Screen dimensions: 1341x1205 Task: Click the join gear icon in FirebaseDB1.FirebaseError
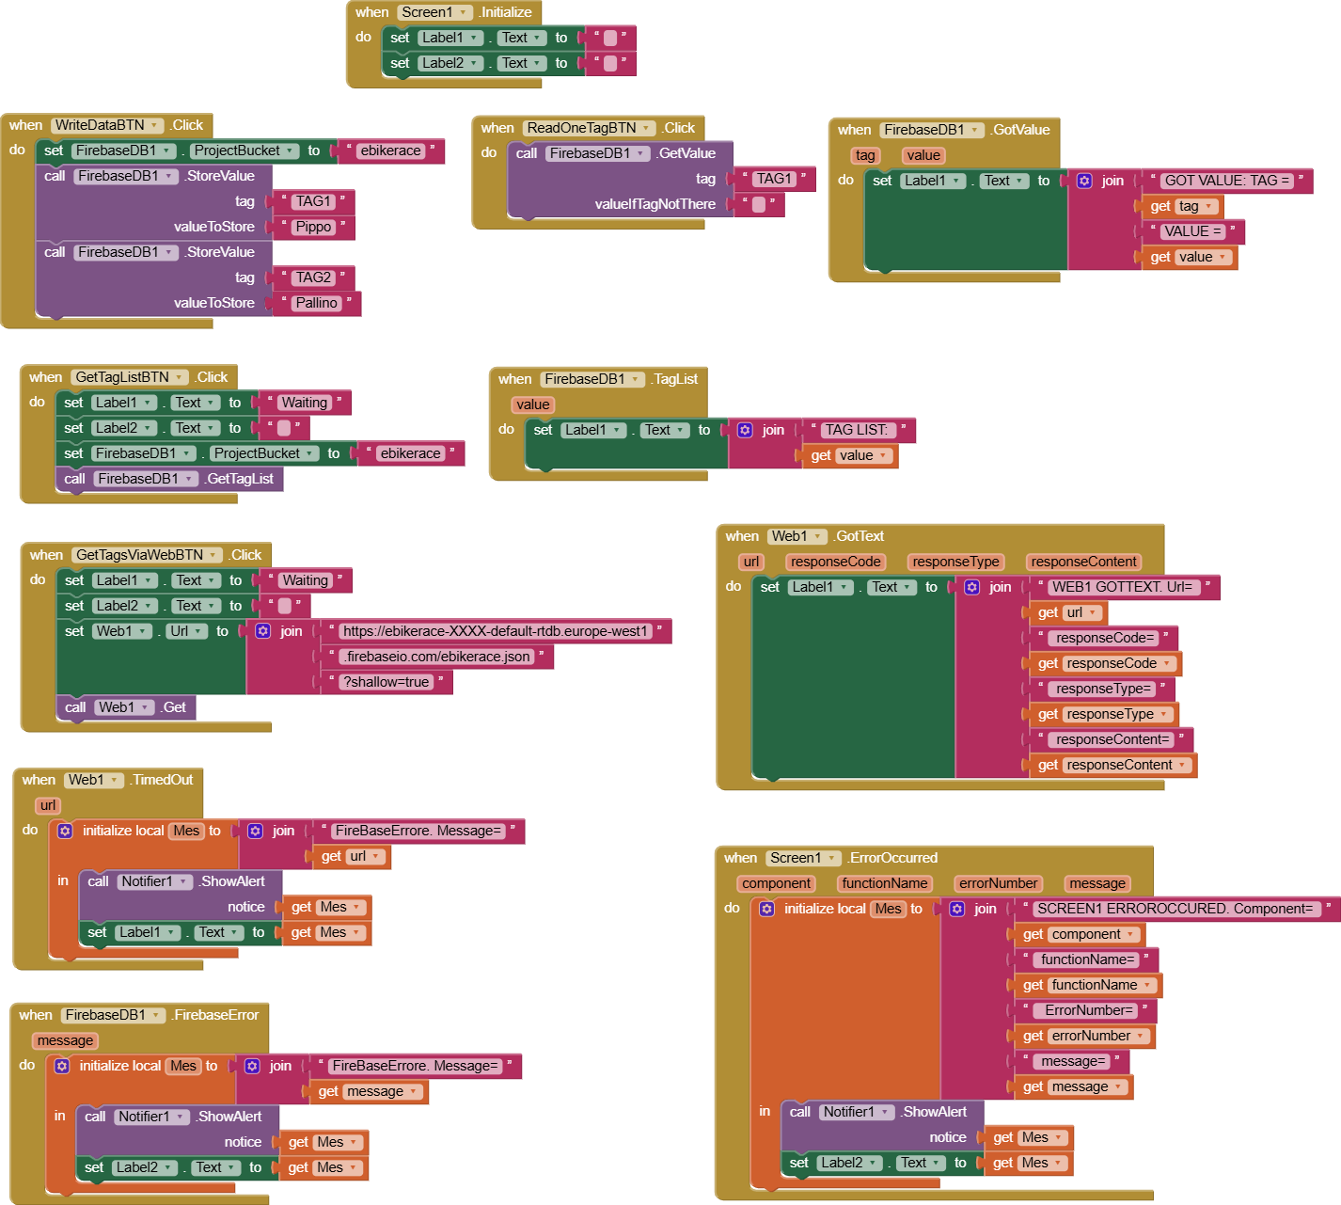click(x=252, y=1066)
